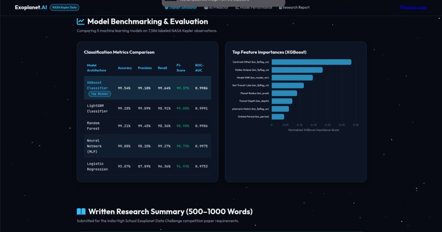The height and width of the screenshot is (232, 442).
Task: Click the Transit Depth bar in chart
Action: [x=282, y=101]
